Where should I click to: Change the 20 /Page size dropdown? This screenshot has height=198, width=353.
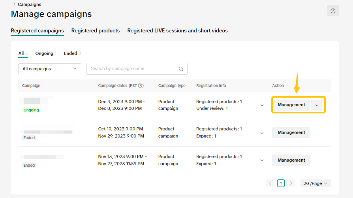click(315, 183)
